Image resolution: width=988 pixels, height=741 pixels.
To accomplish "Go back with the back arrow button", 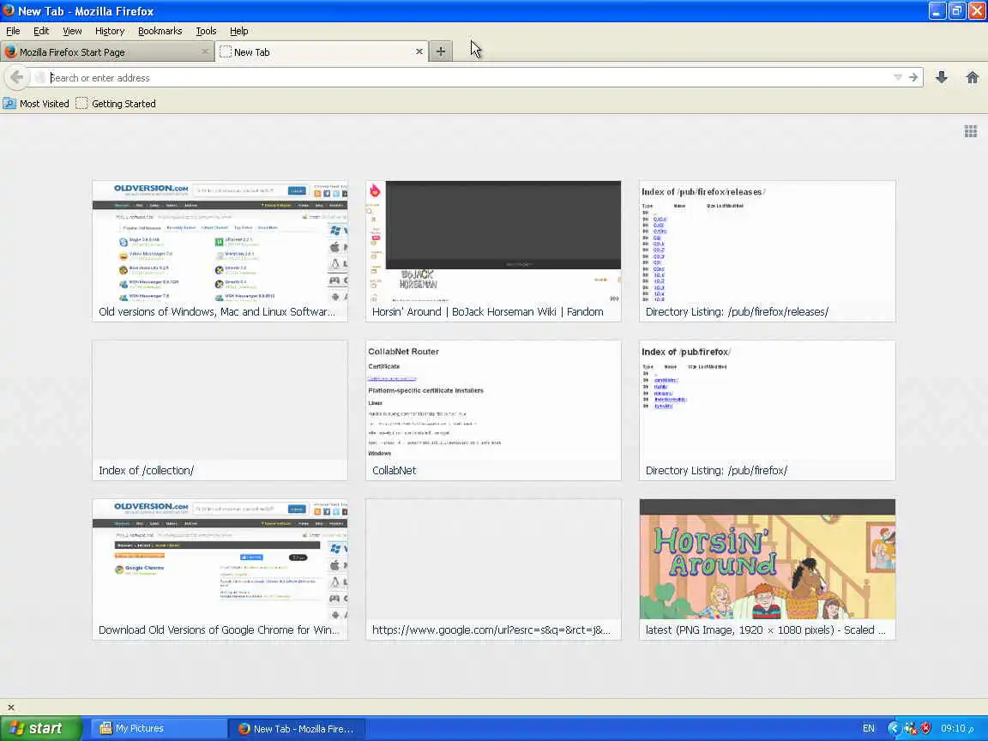I will coord(17,77).
